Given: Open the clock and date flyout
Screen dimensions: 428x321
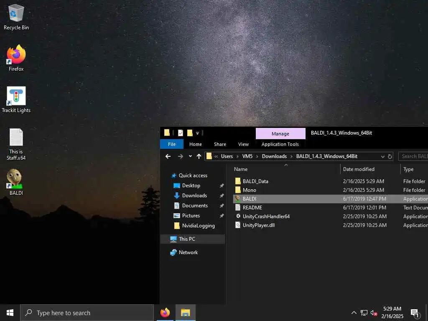Looking at the screenshot, I should (392, 313).
